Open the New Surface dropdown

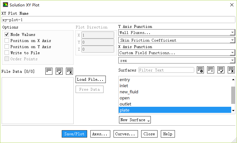click(x=135, y=120)
